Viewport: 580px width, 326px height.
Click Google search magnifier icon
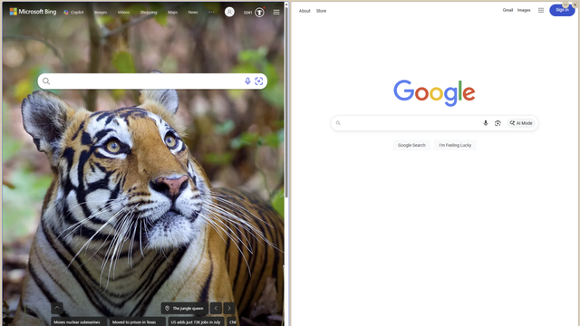pos(338,123)
